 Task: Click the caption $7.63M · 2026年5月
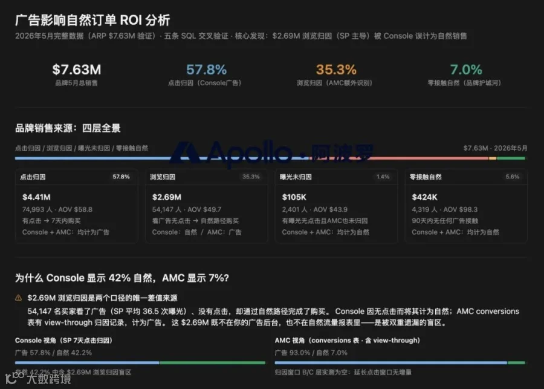[496, 148]
